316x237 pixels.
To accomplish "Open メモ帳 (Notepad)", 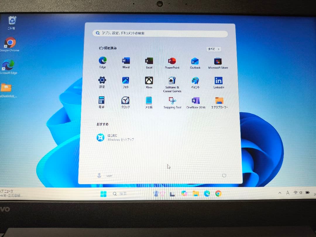I will click(x=149, y=101).
